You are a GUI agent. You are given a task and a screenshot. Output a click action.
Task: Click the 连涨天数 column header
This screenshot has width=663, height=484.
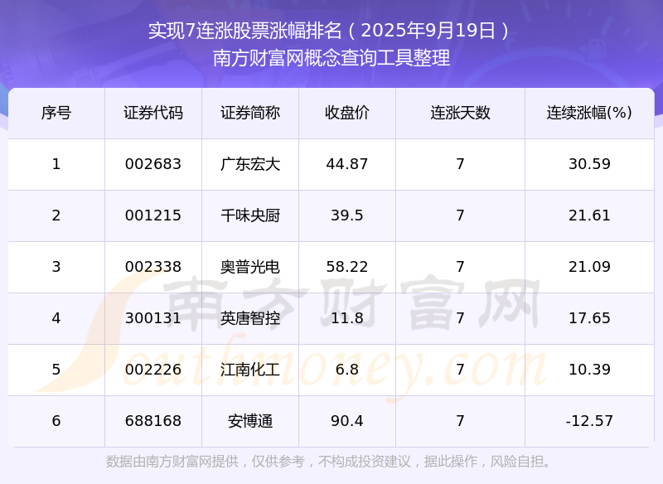(x=461, y=113)
